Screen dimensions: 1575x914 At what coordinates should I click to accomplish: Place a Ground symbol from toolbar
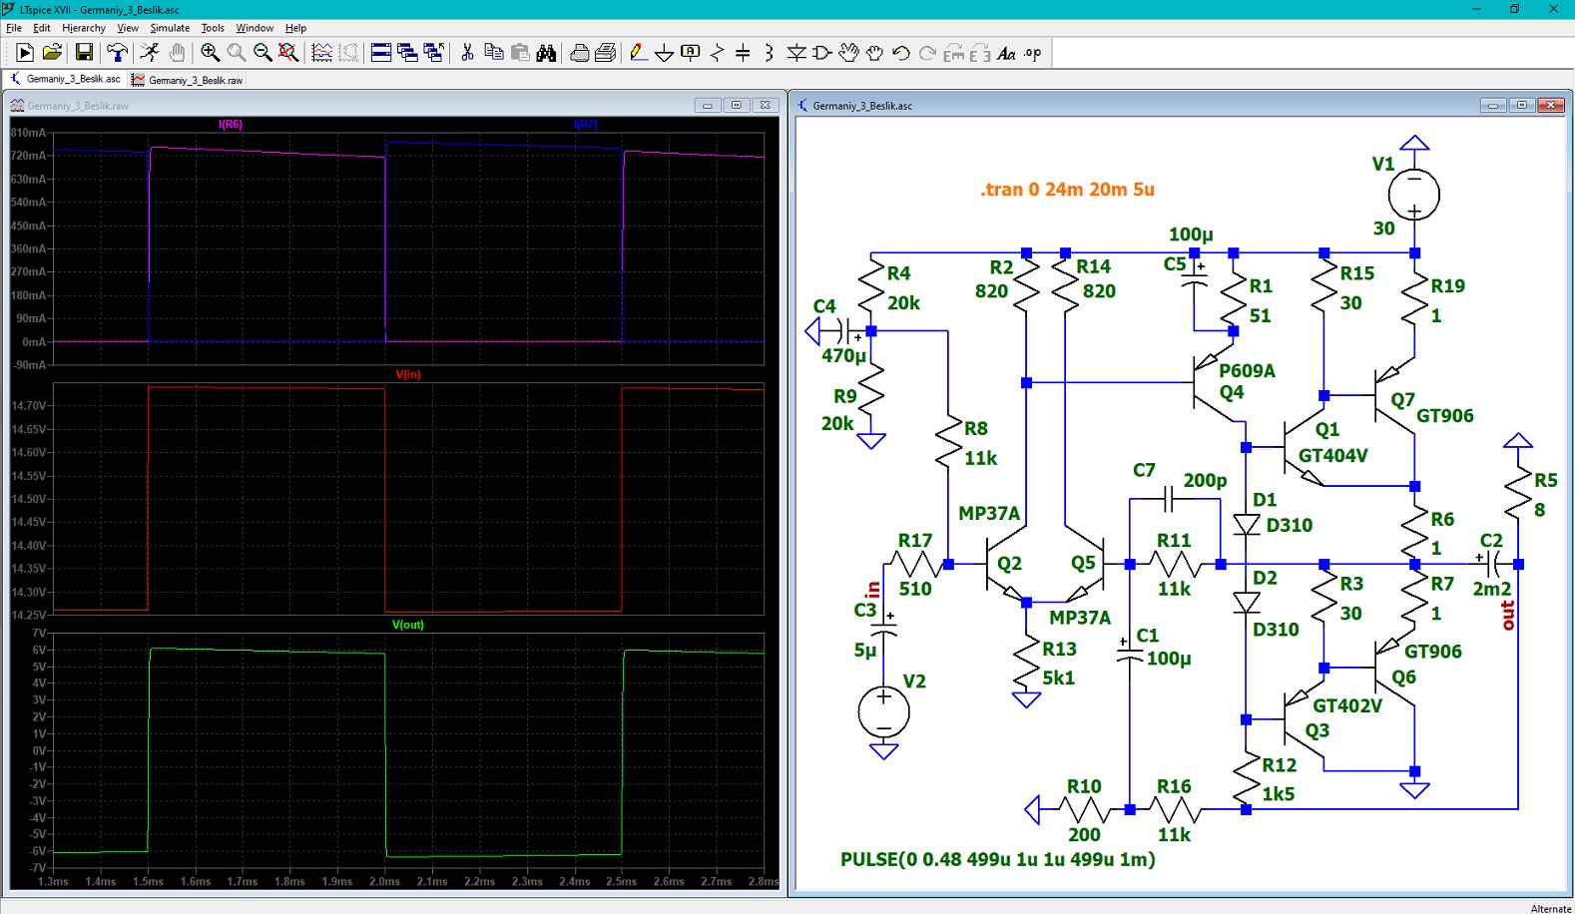click(664, 53)
